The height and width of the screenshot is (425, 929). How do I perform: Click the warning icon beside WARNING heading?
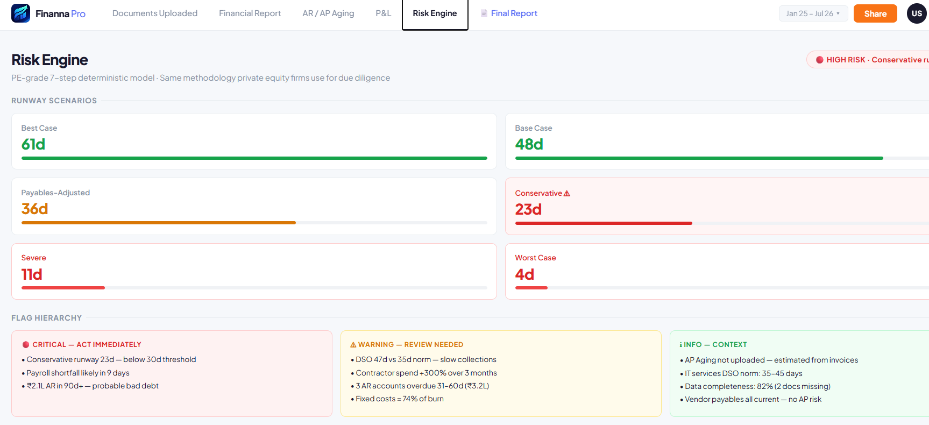[x=353, y=345]
